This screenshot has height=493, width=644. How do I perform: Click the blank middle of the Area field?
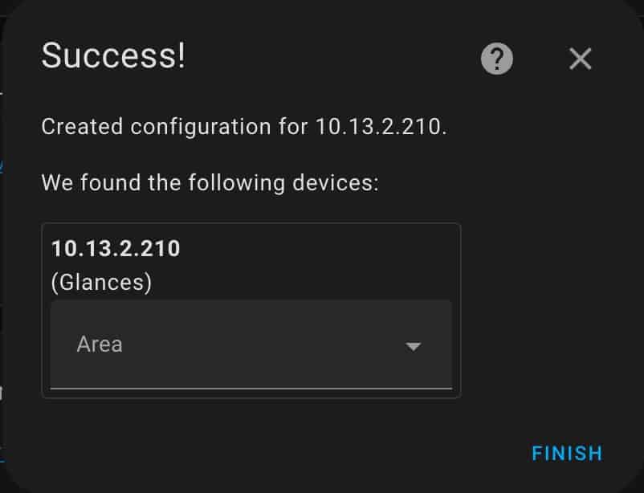click(263, 344)
